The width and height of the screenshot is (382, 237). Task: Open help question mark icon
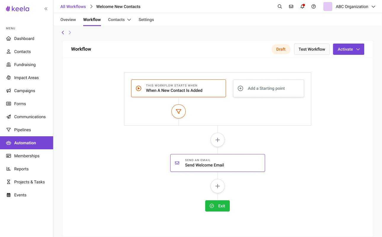pos(314,7)
